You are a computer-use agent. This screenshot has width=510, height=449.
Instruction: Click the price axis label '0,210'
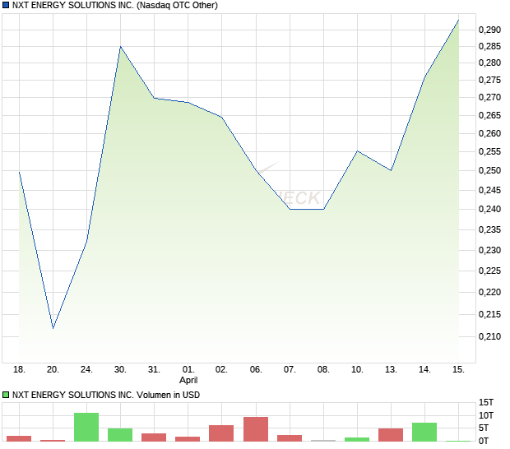point(489,336)
